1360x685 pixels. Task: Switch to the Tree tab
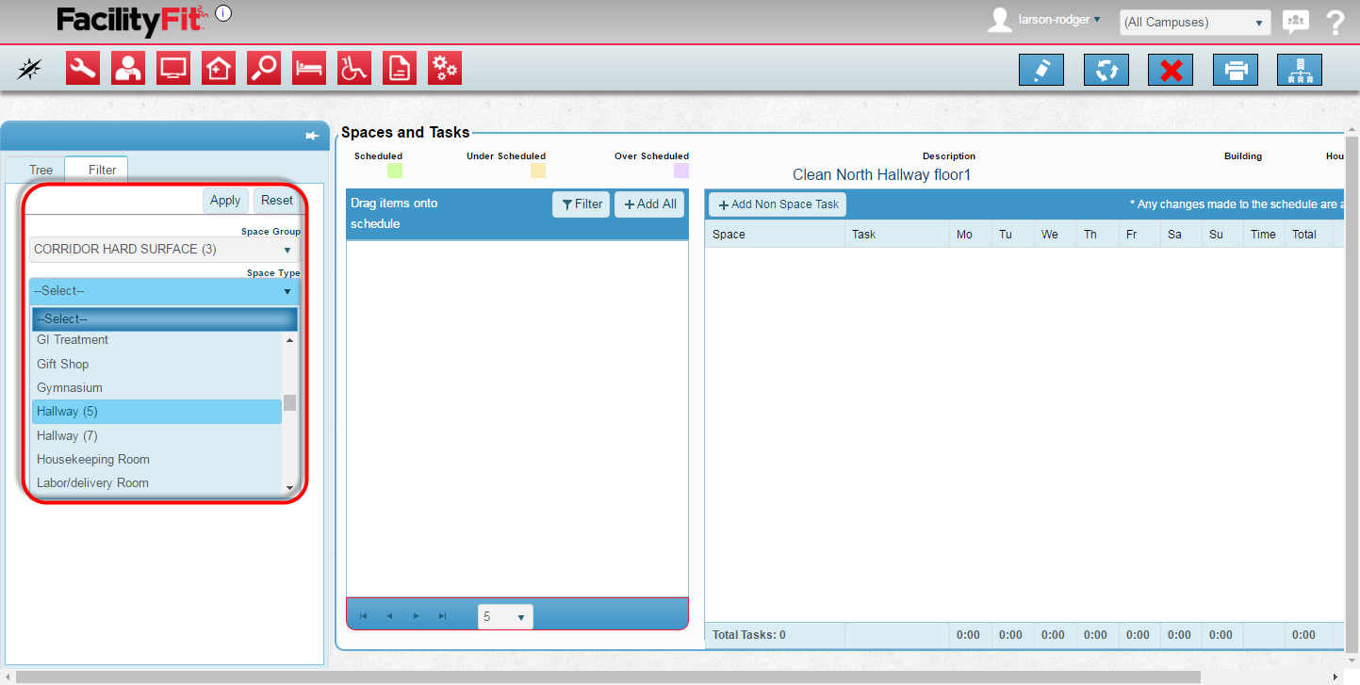pos(41,171)
